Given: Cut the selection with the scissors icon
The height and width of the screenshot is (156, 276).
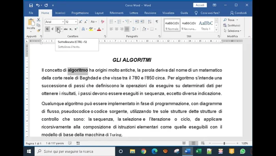Looking at the screenshot, I should tap(38, 20).
